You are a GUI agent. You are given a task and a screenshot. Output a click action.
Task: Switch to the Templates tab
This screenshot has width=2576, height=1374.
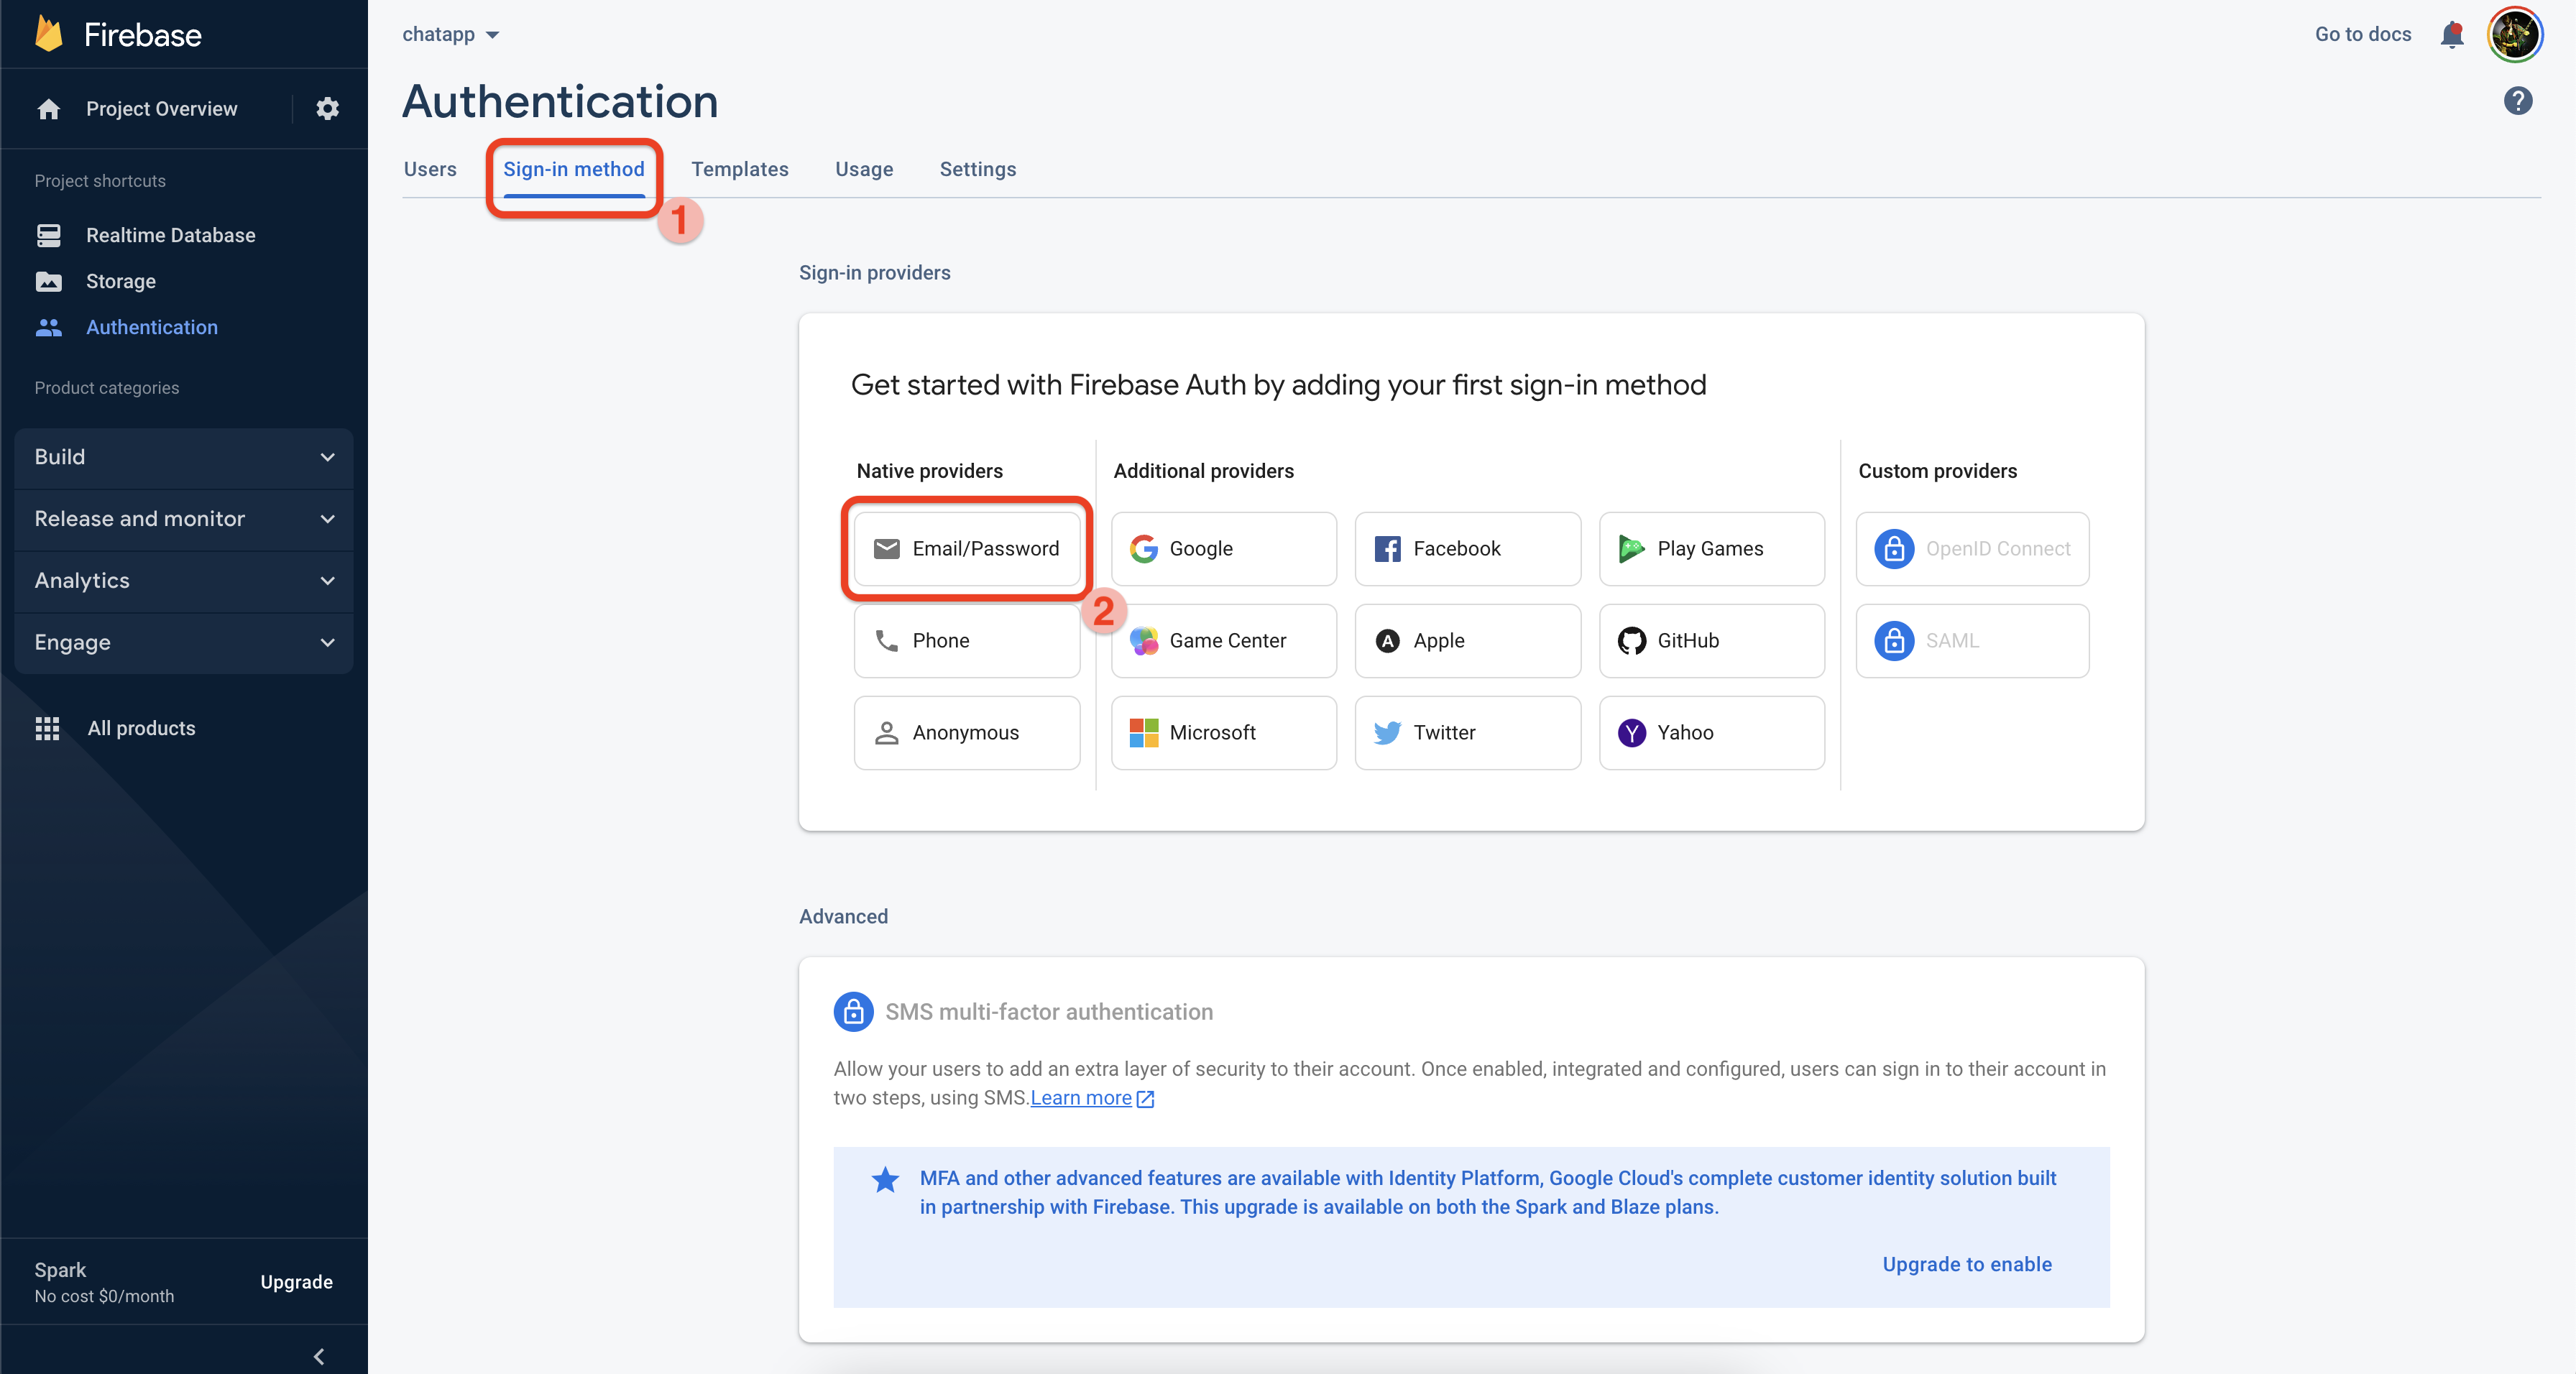click(x=739, y=169)
